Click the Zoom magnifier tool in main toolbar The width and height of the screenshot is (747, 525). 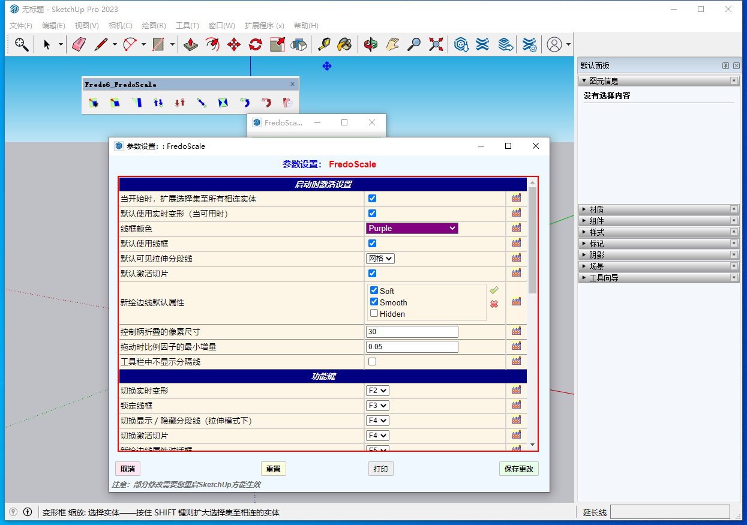[x=22, y=44]
